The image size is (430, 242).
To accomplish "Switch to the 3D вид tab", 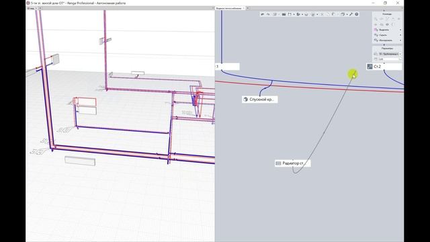I will pos(32,8).
